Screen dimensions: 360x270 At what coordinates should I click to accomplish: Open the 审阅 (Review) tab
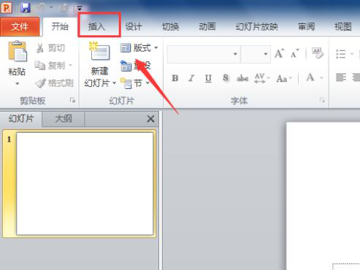(x=306, y=26)
